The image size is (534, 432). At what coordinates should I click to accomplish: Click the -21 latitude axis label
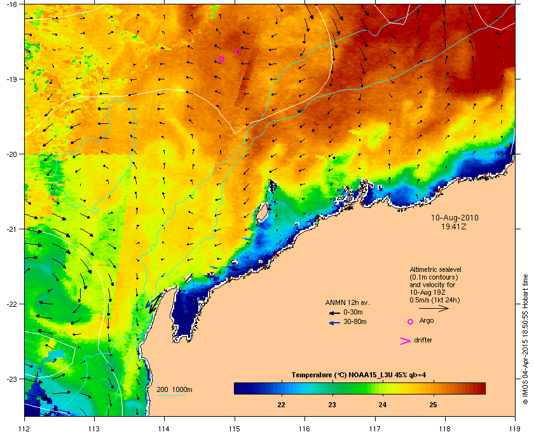tap(11, 229)
